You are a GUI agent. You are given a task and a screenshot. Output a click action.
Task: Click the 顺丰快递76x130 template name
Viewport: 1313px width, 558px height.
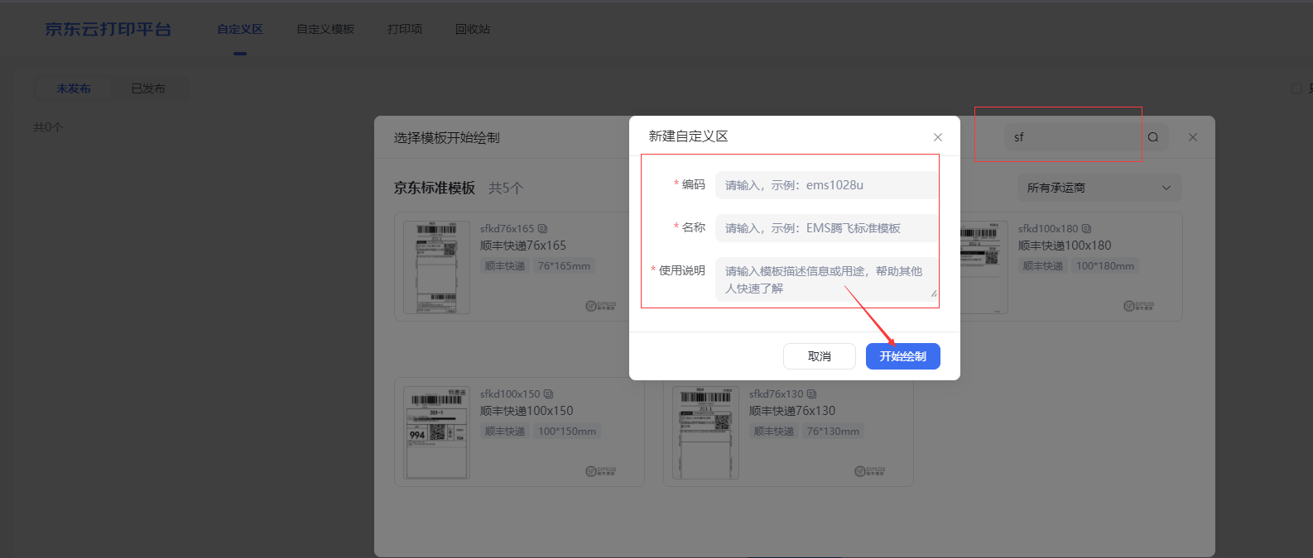coord(792,411)
